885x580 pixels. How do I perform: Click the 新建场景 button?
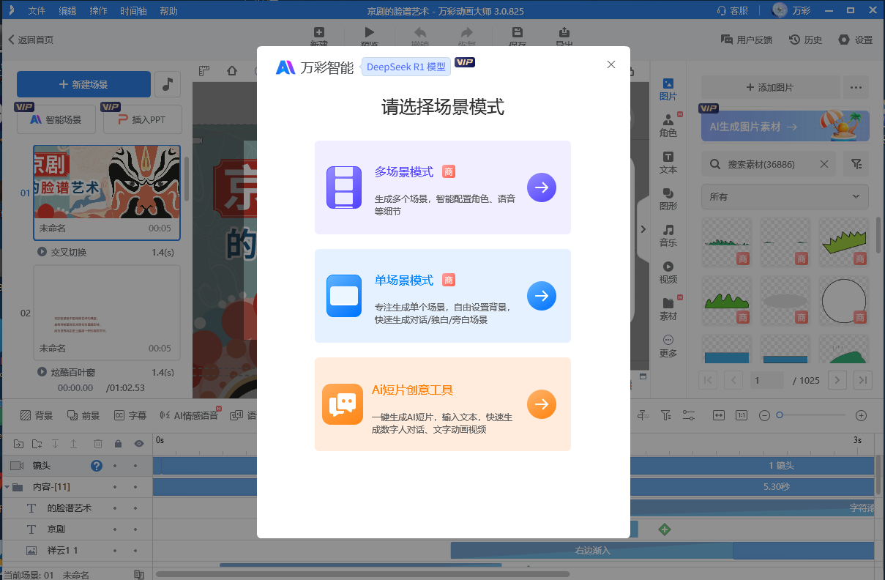point(83,84)
